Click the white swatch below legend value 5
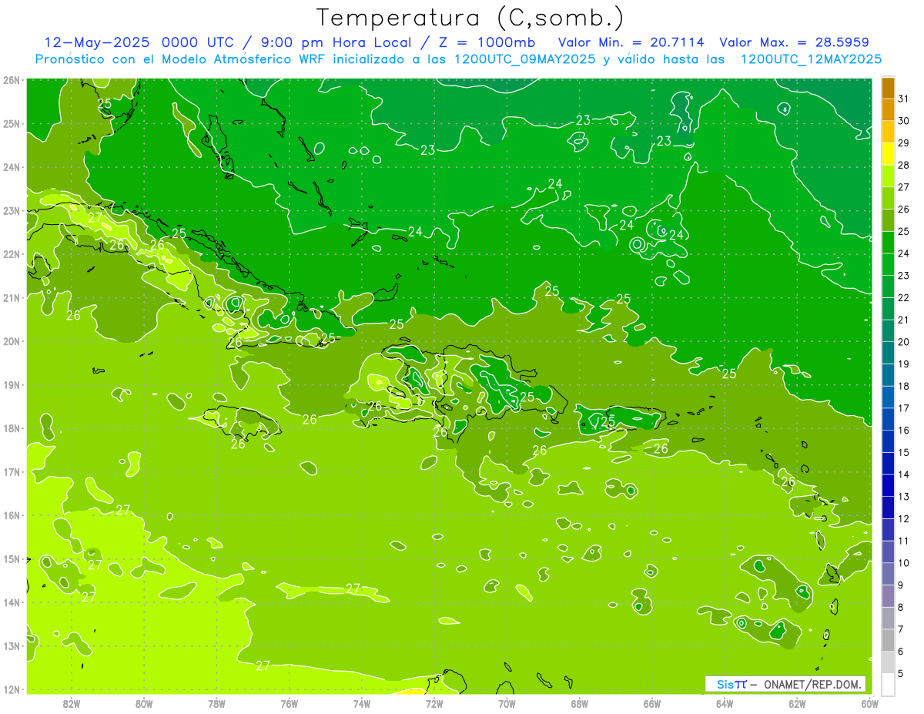This screenshot has height=714, width=924. click(888, 684)
